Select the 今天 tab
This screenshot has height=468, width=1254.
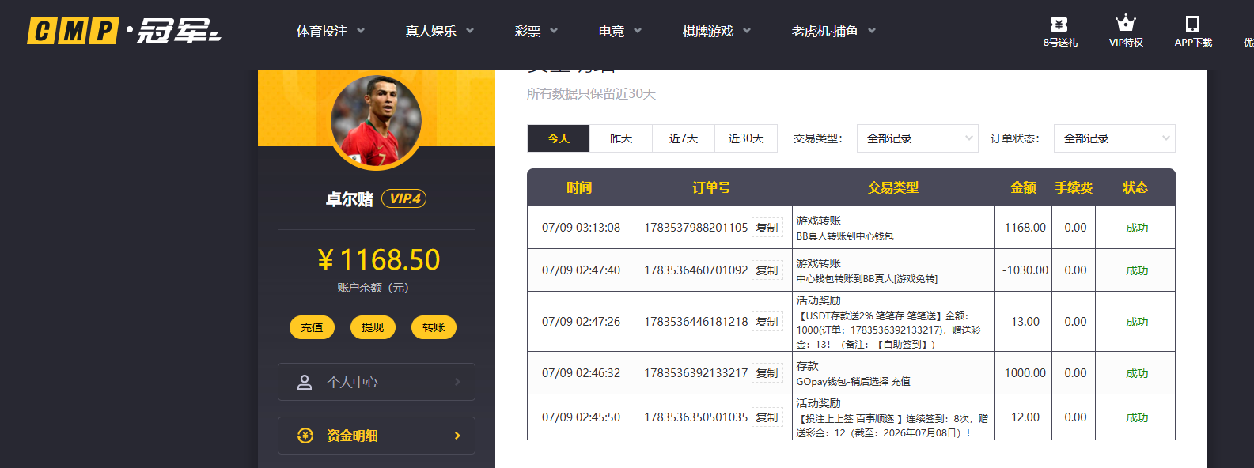pyautogui.click(x=559, y=138)
